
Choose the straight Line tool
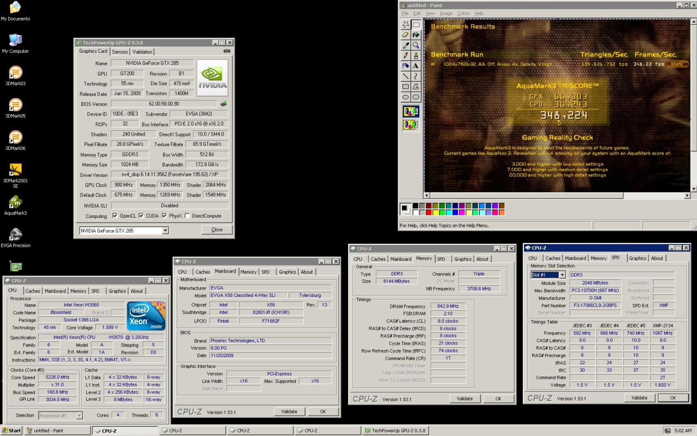tap(406, 76)
